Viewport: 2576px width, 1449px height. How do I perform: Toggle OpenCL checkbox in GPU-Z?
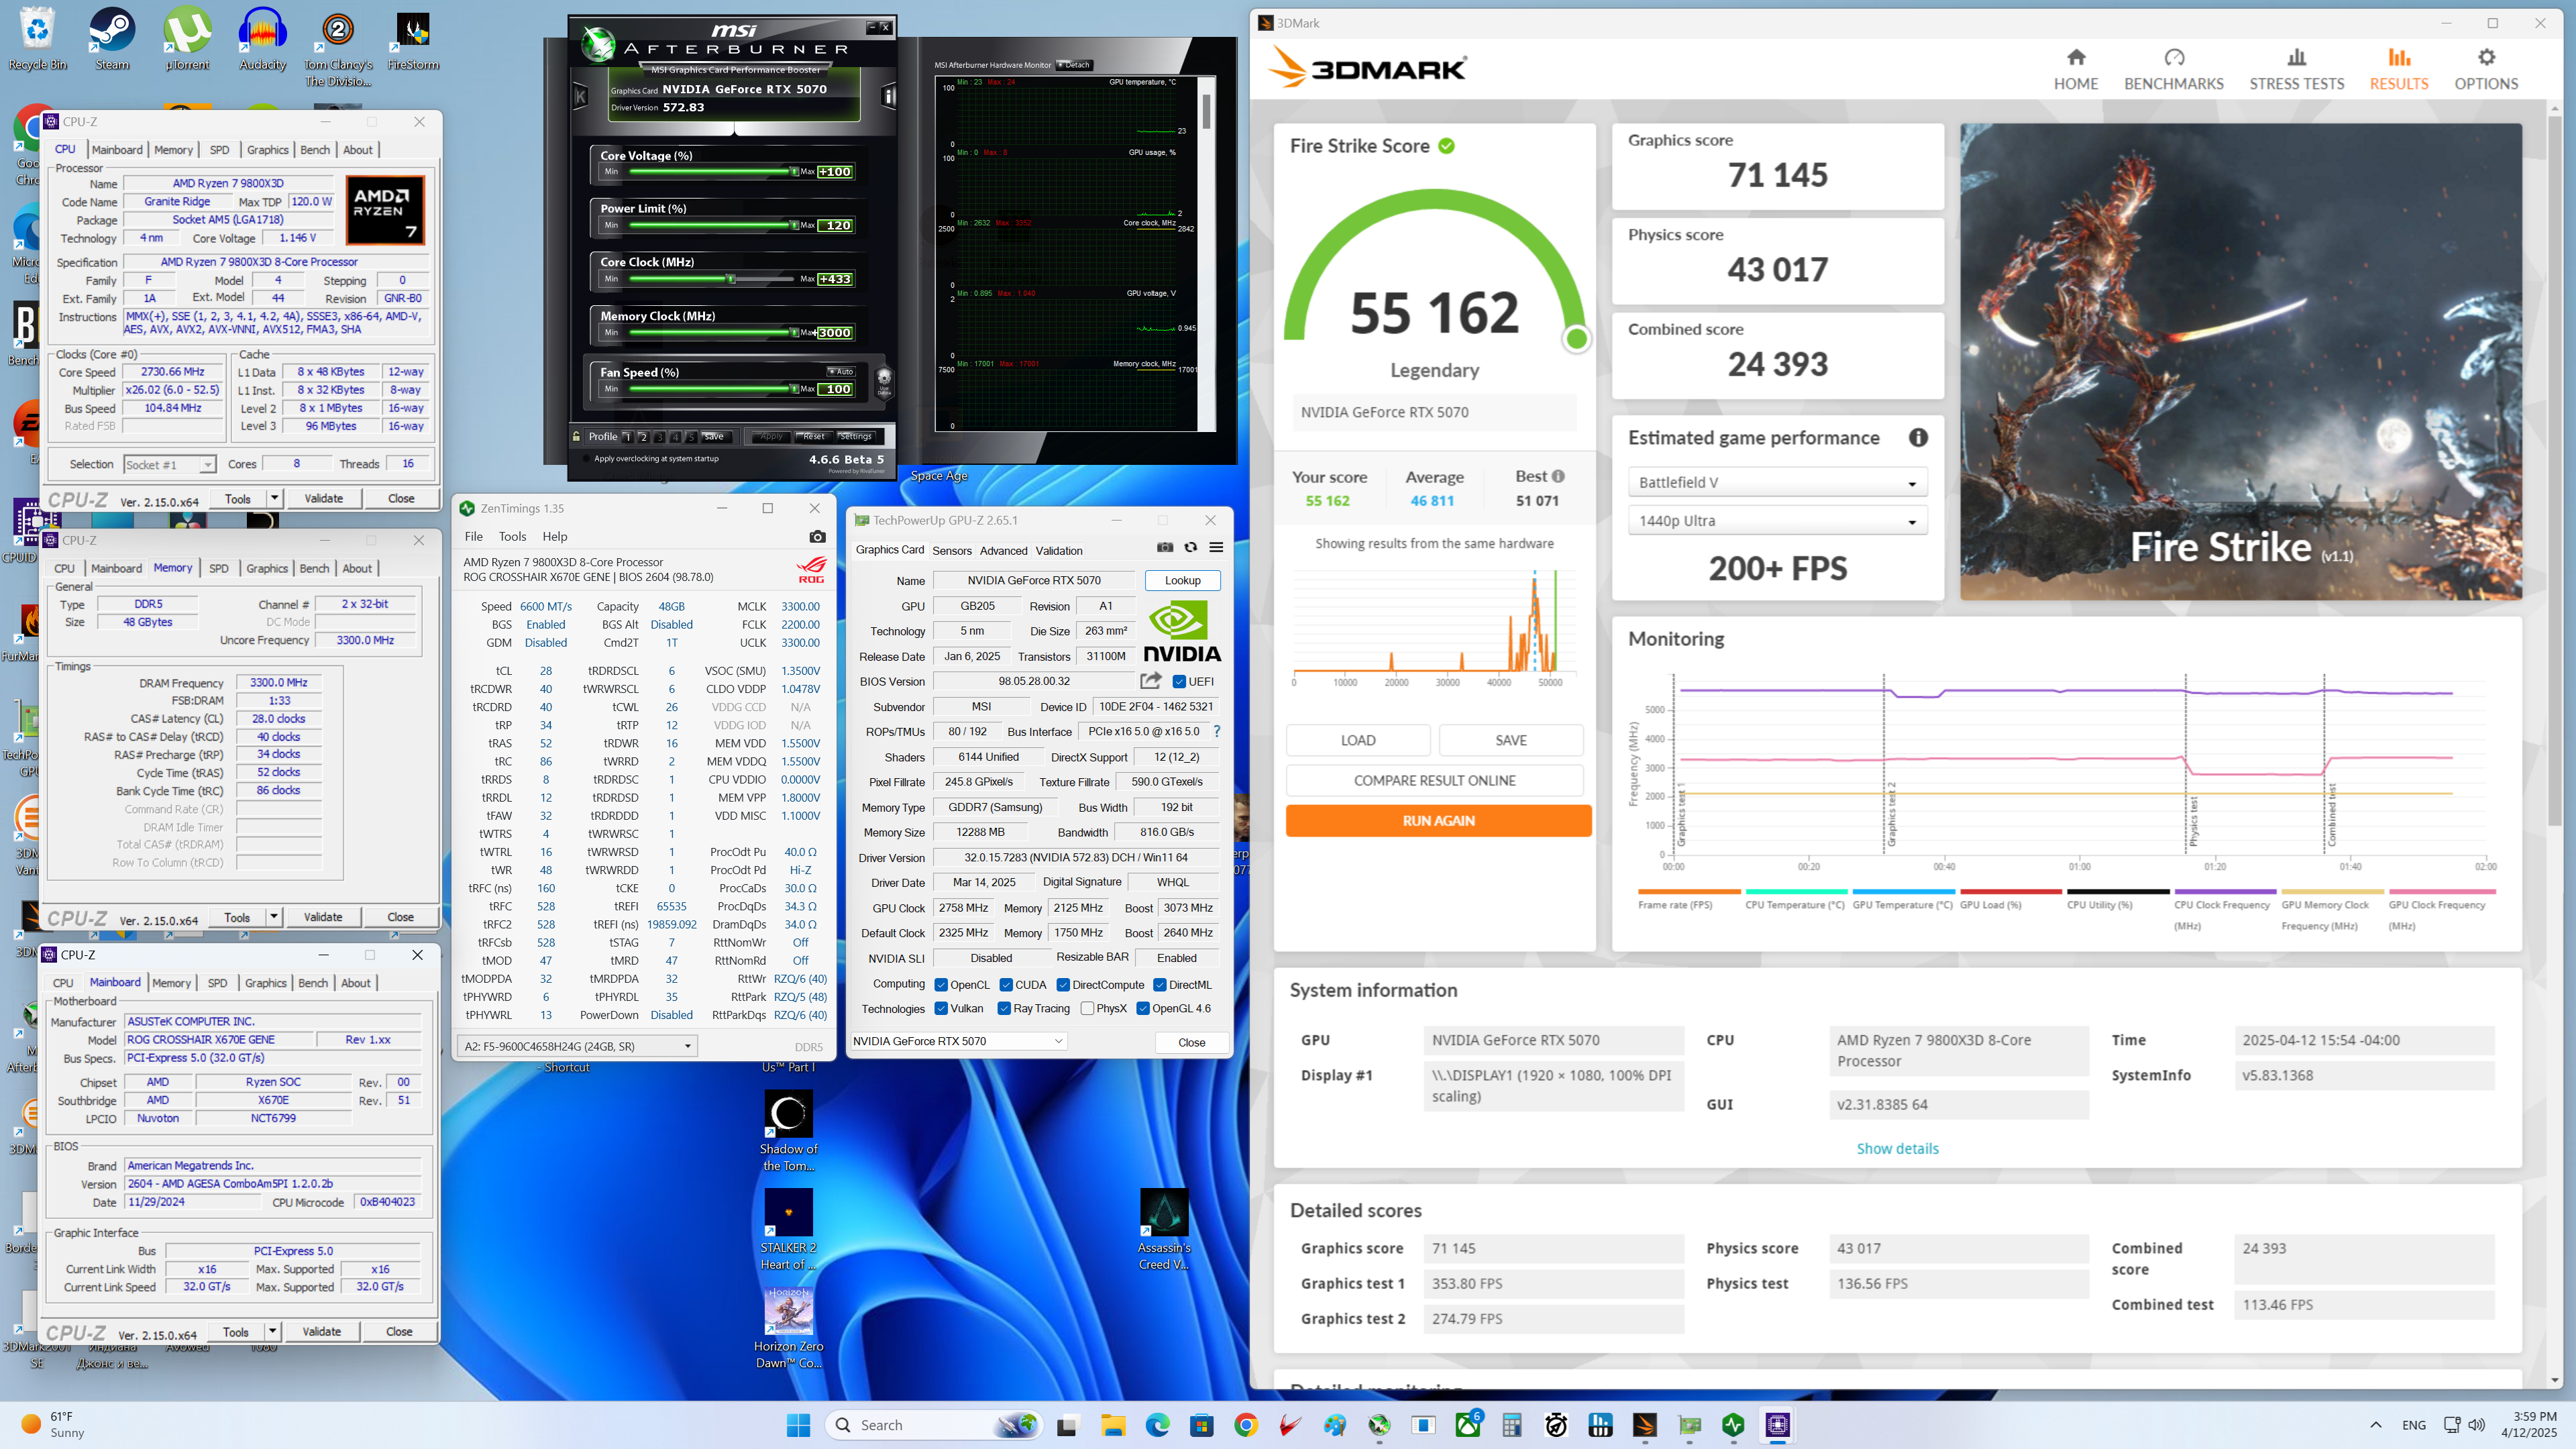pos(941,984)
